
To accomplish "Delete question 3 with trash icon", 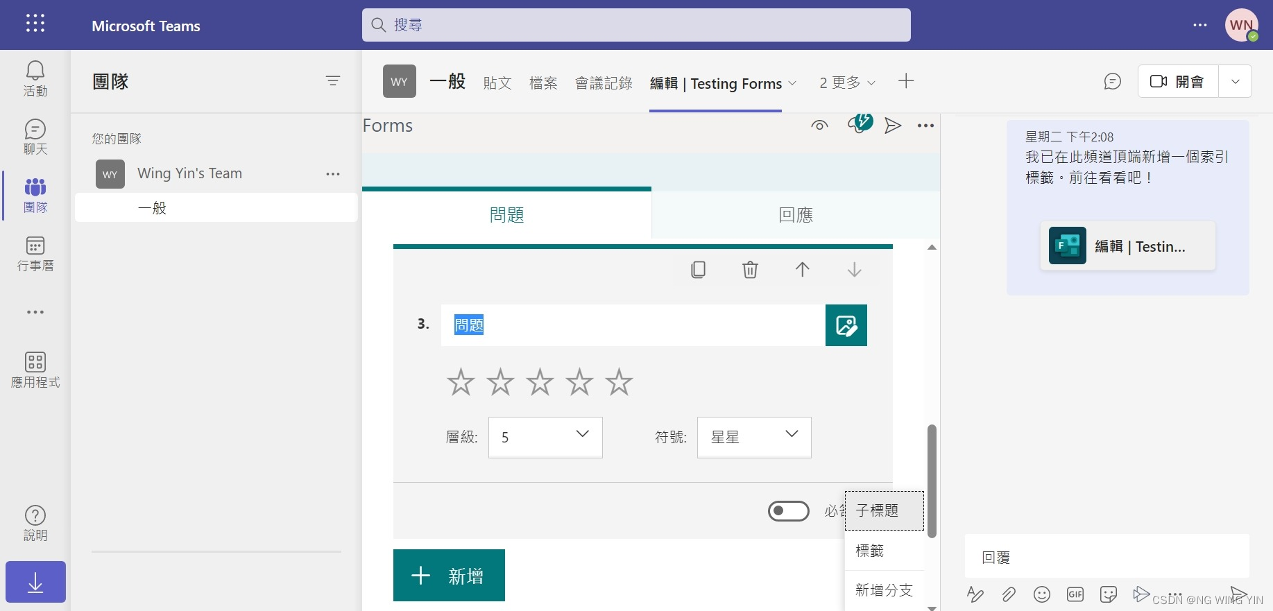I will coord(750,269).
